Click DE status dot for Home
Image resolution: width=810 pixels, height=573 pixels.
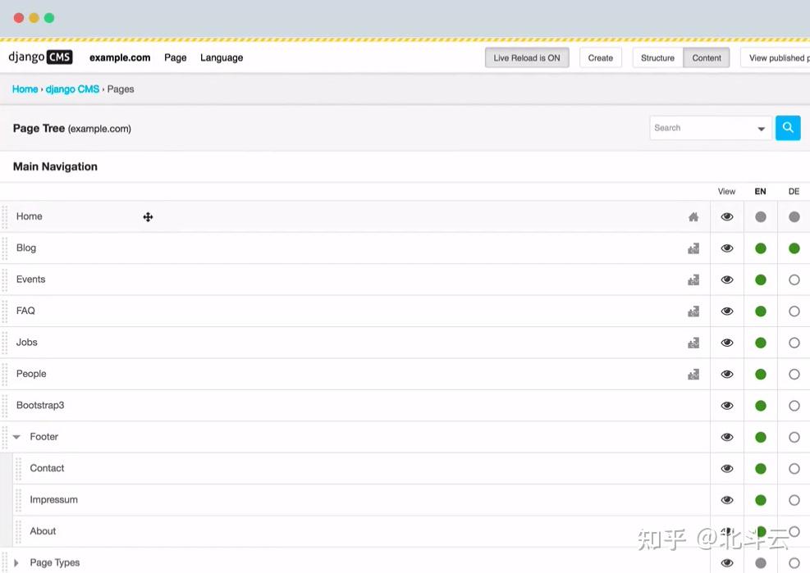tap(794, 216)
